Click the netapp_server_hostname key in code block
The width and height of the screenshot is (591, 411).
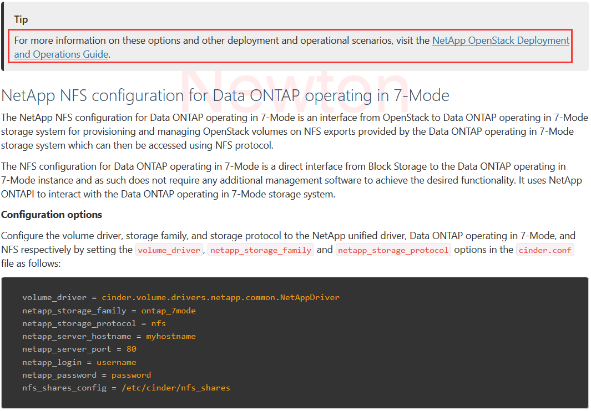77,337
